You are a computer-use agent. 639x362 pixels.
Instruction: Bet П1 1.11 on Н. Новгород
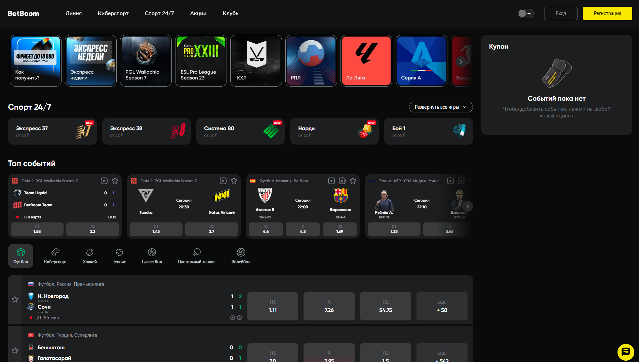(x=273, y=306)
